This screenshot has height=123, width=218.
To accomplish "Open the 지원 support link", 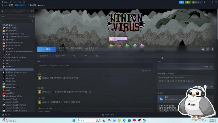I will point(97,56).
